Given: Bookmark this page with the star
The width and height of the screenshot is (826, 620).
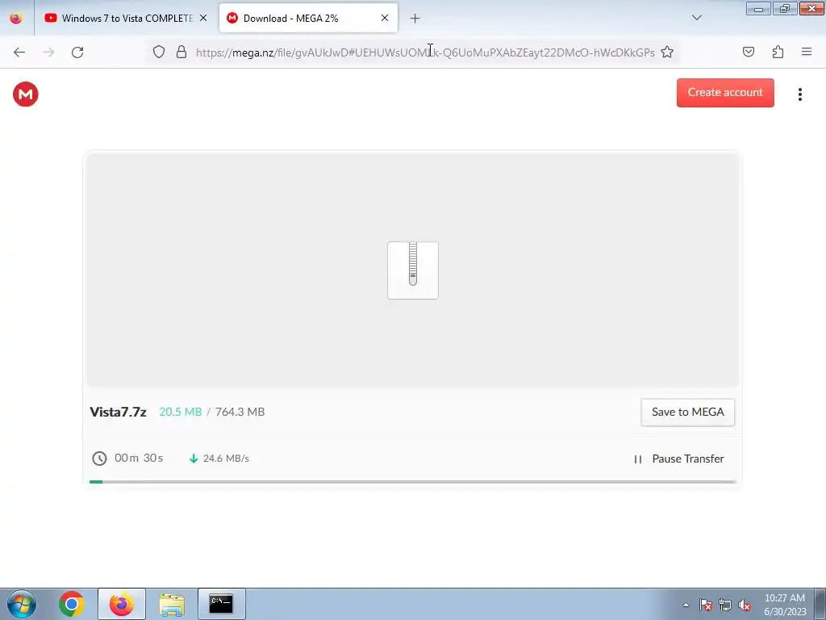Looking at the screenshot, I should click(667, 52).
